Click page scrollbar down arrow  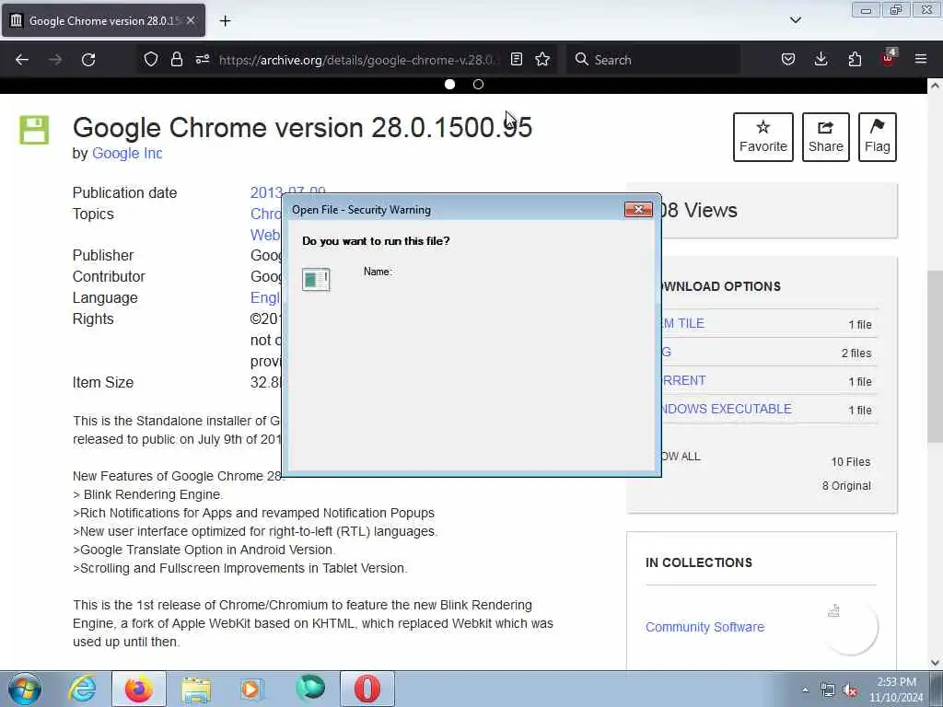935,663
